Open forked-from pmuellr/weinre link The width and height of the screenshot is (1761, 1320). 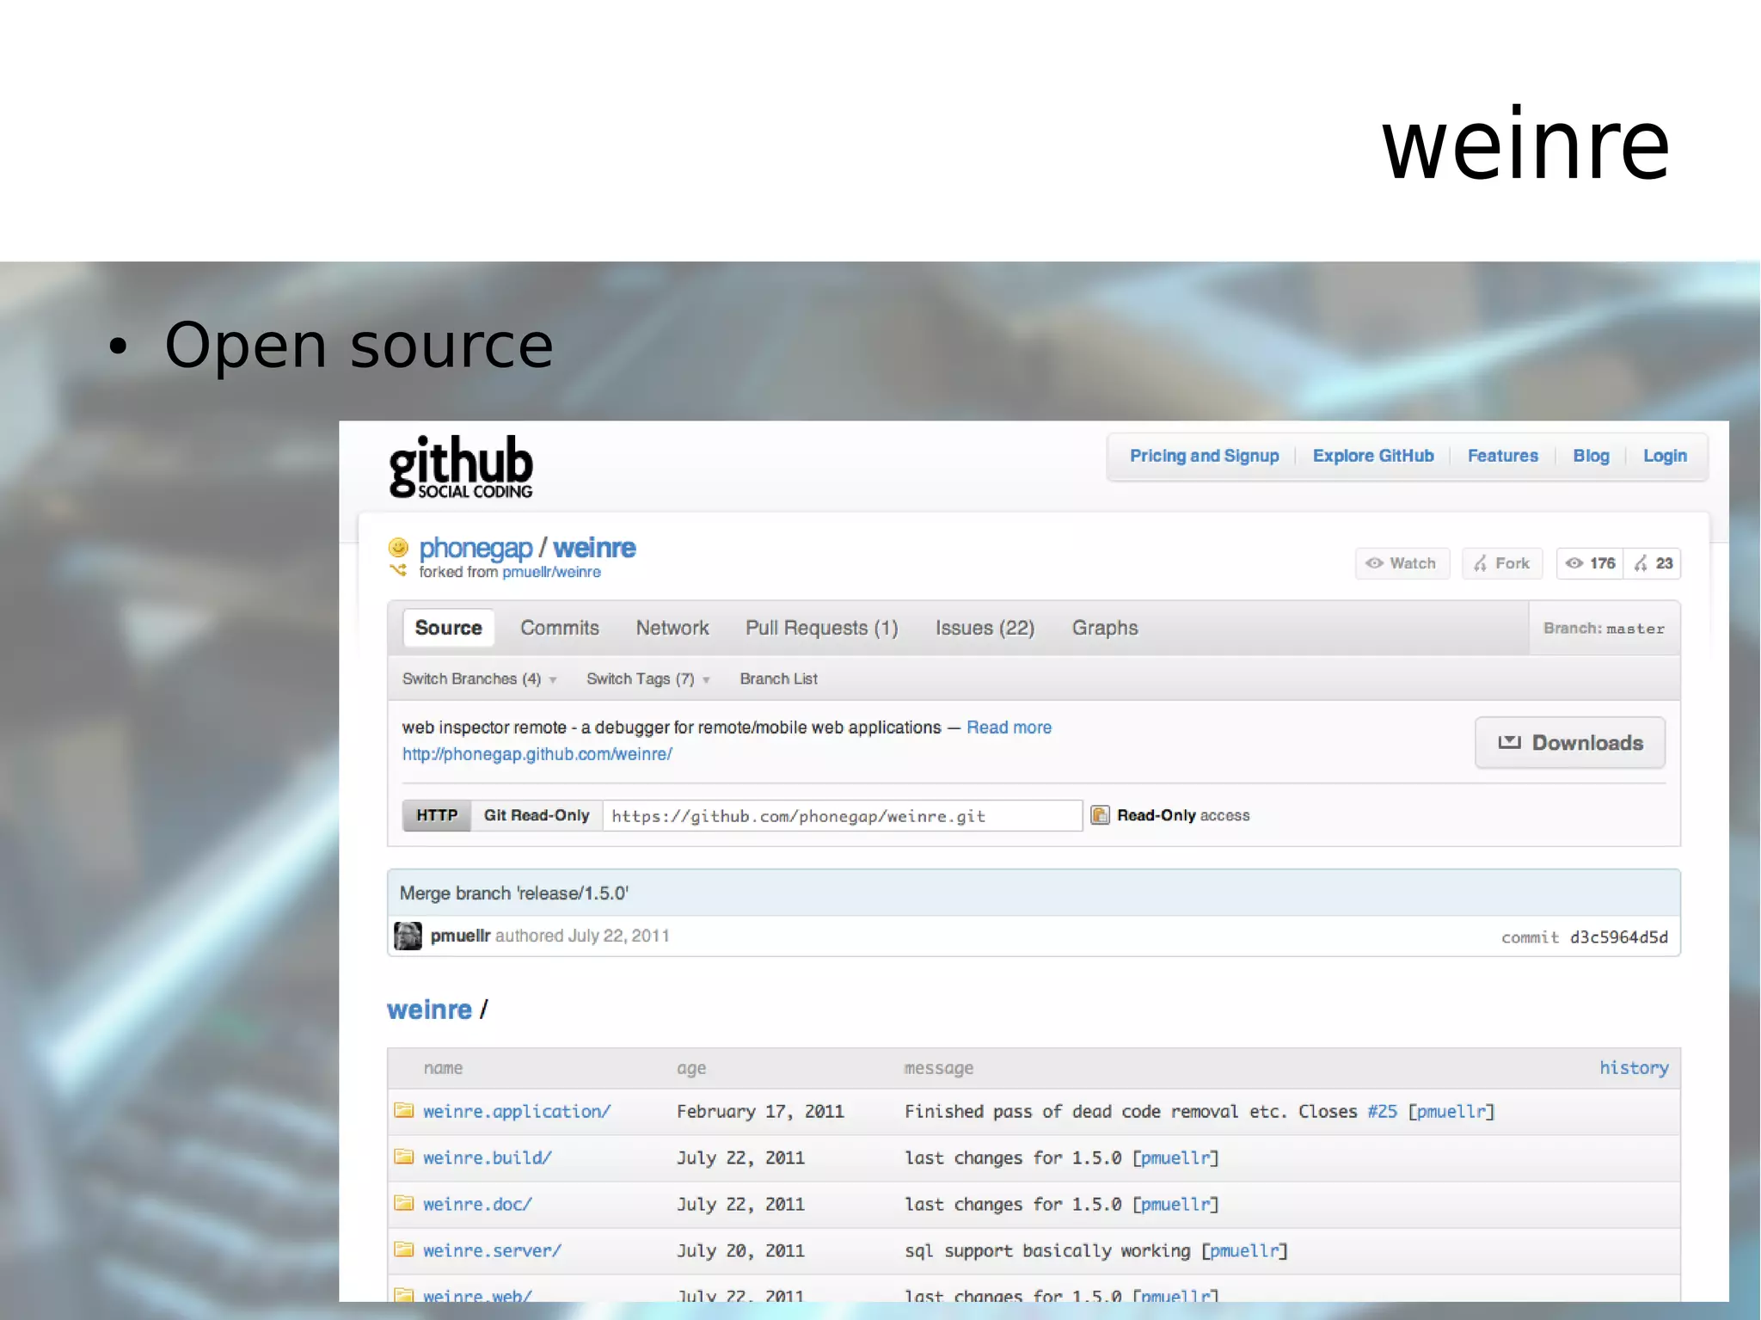[x=551, y=572]
